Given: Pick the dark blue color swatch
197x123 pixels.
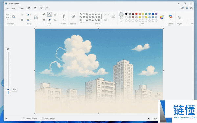Looking at the screenshot, I should (153, 14).
